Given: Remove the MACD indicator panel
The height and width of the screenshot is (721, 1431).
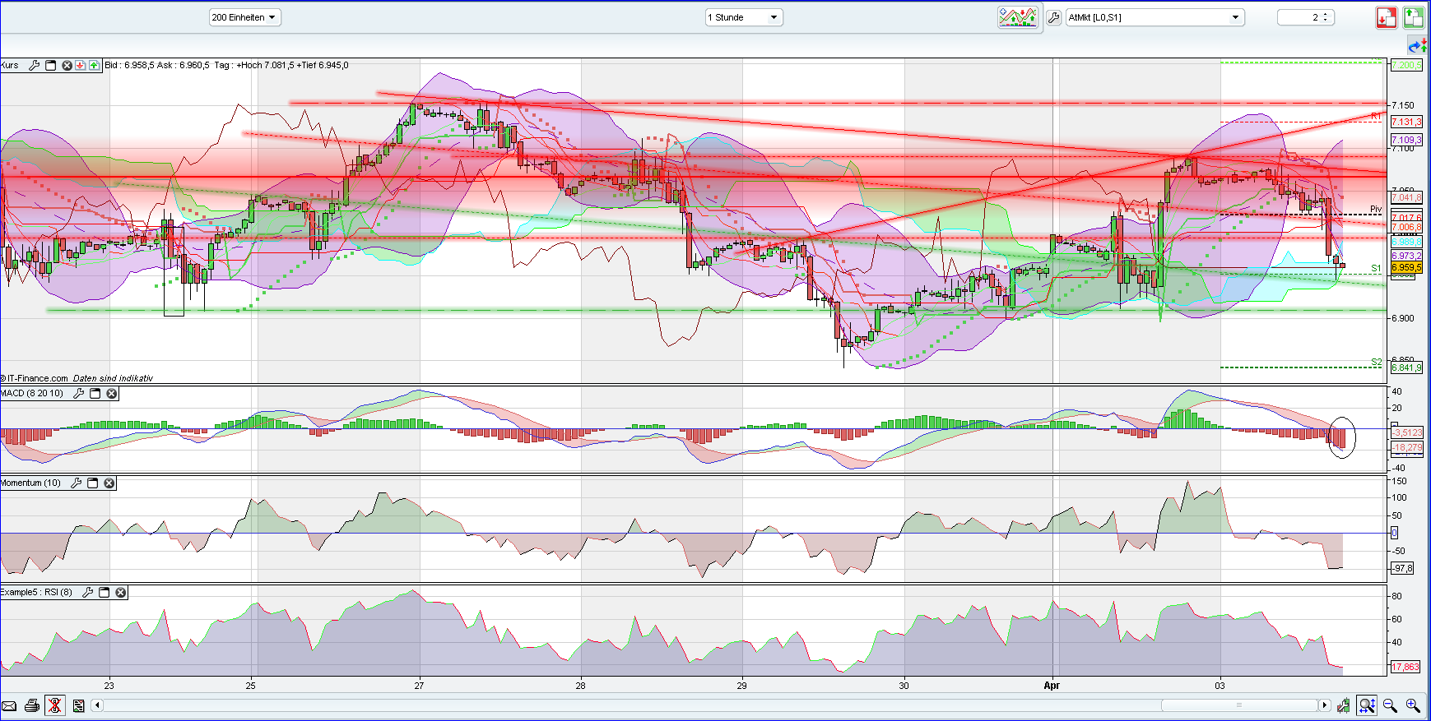Looking at the screenshot, I should pyautogui.click(x=111, y=394).
